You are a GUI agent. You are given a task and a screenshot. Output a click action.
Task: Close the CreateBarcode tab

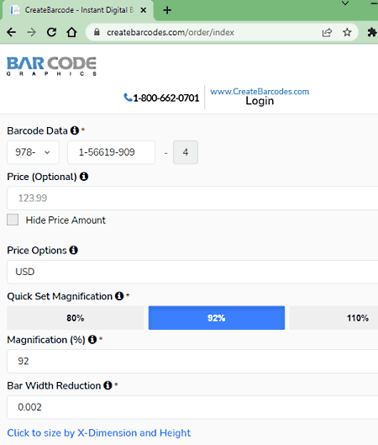click(144, 10)
